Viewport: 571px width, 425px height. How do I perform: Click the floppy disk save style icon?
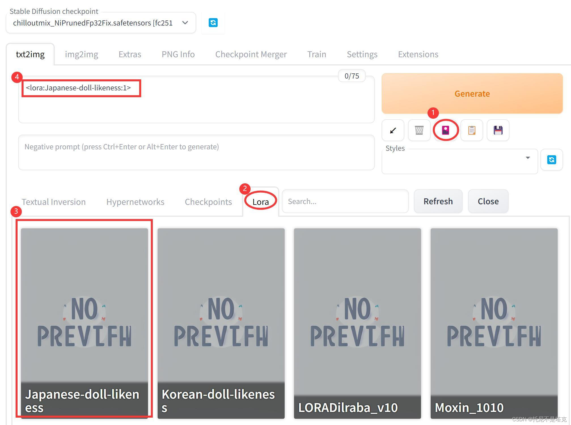tap(498, 130)
